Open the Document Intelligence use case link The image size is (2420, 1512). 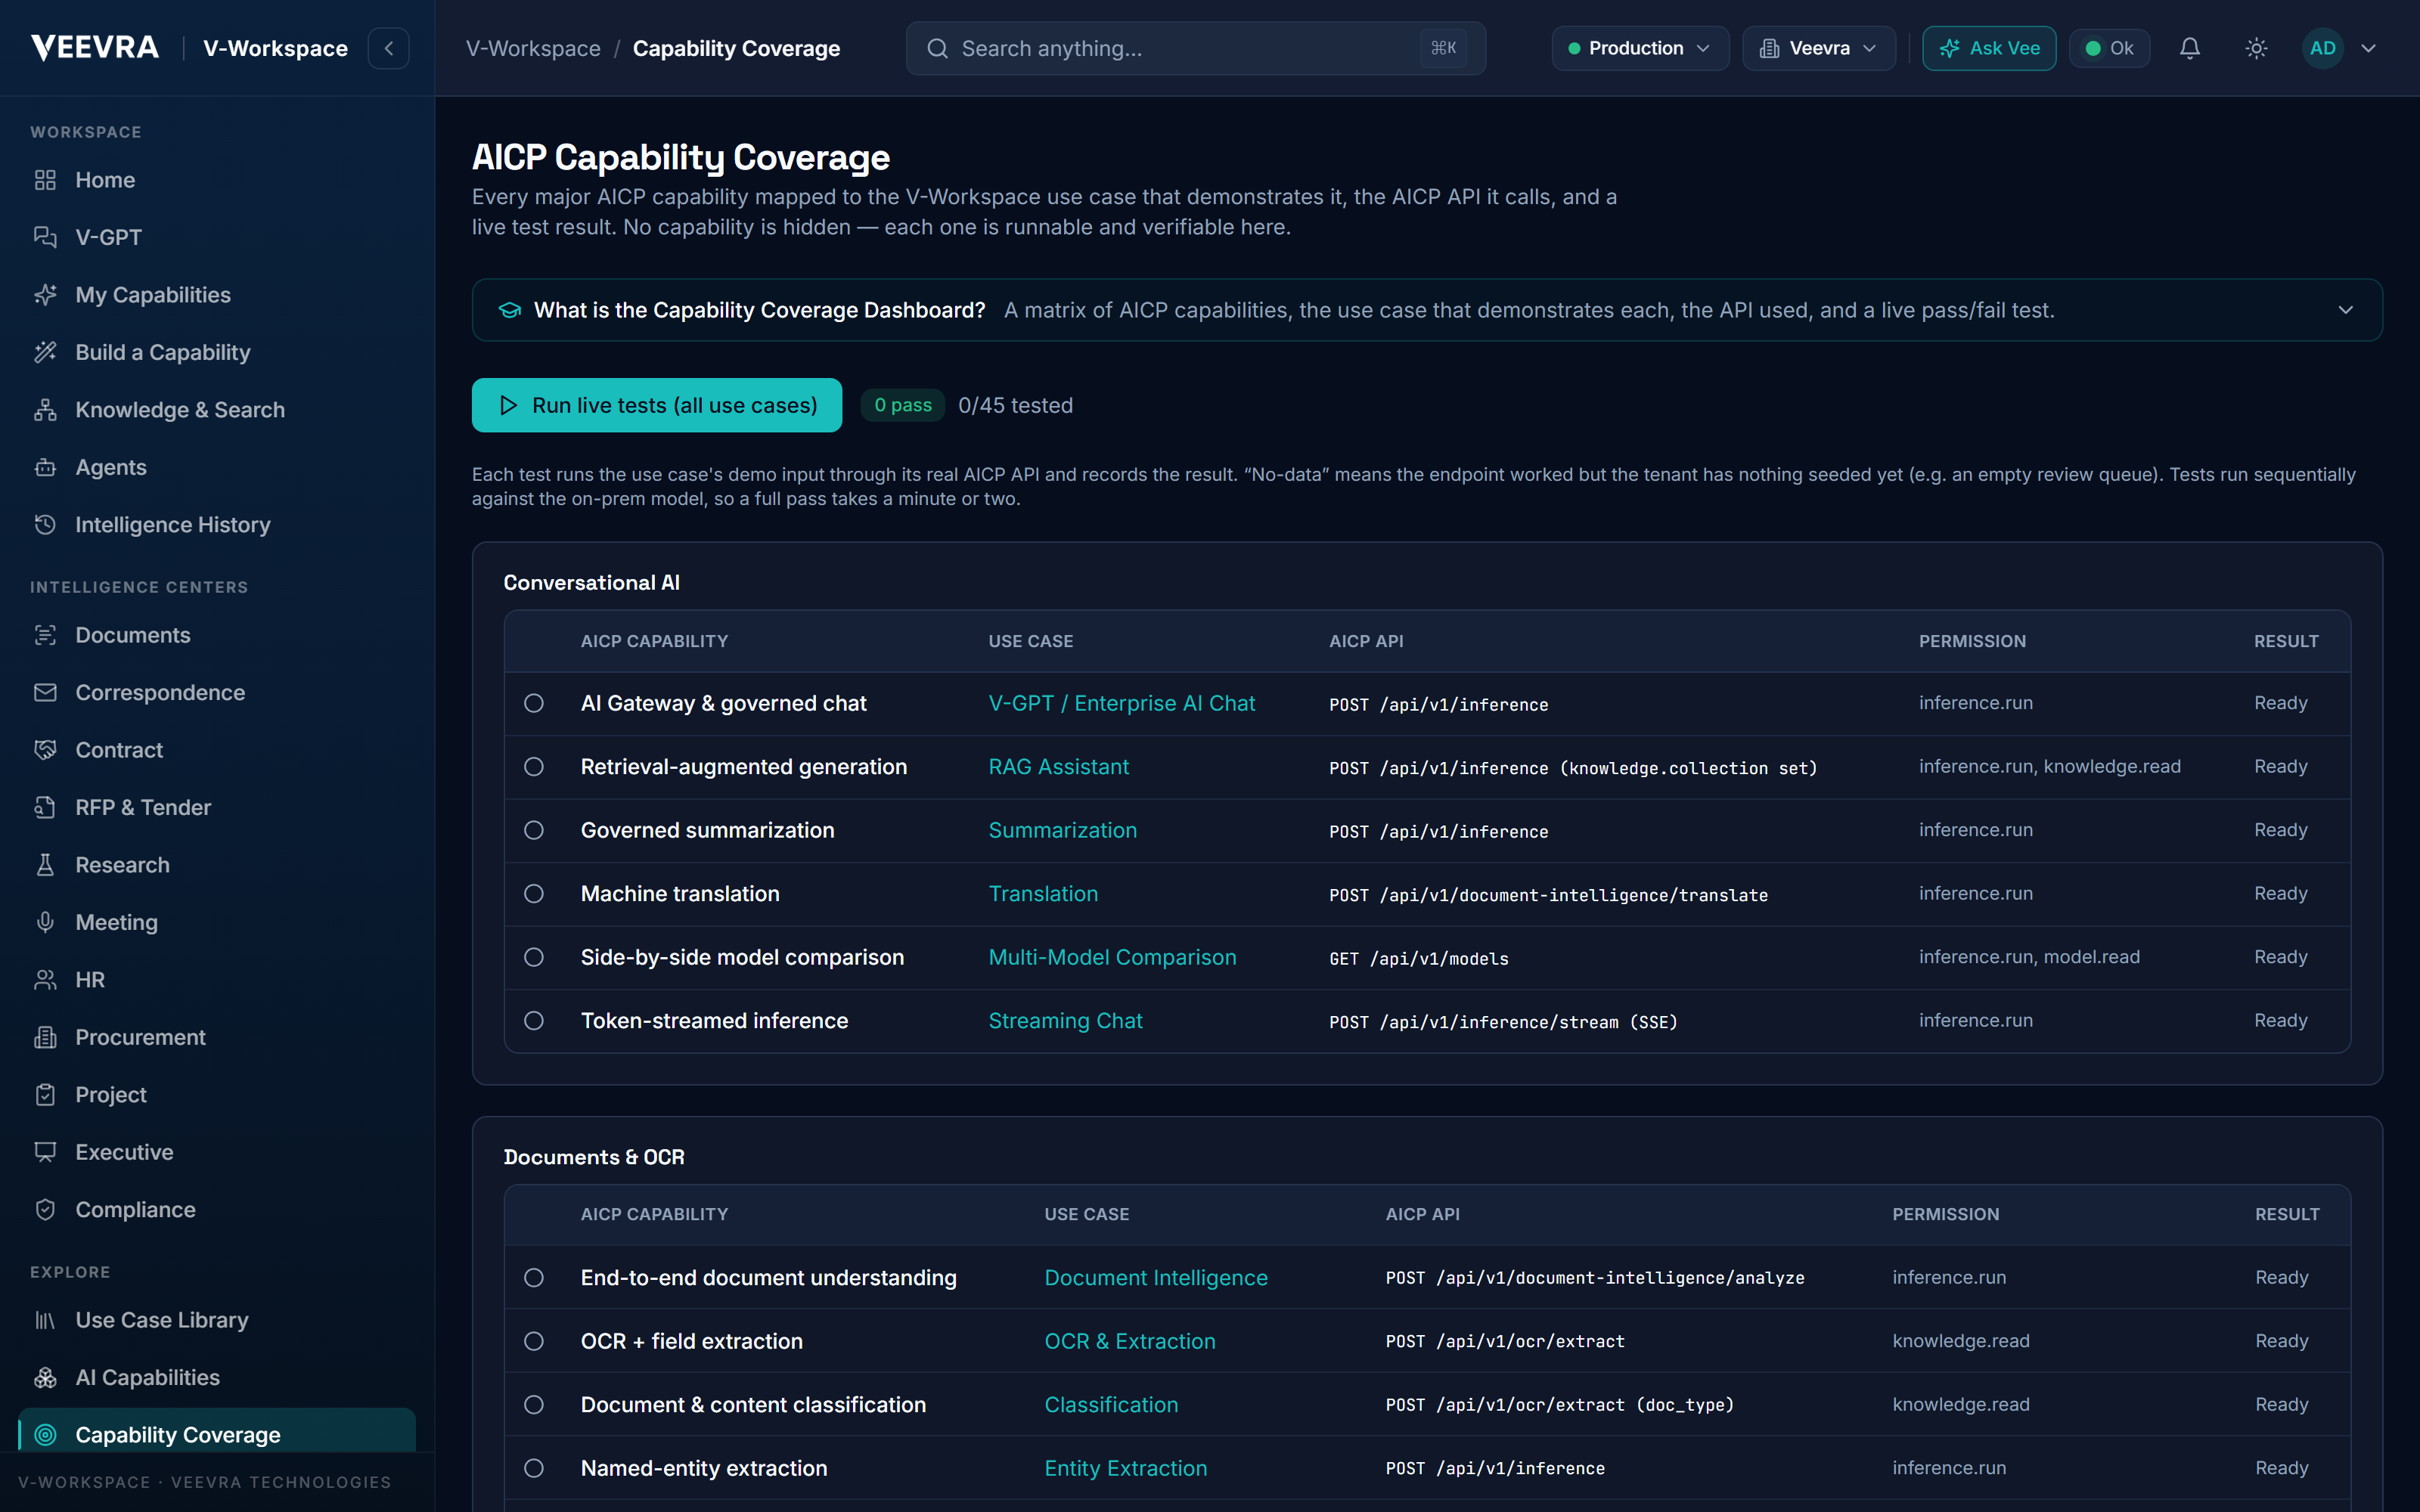click(x=1156, y=1278)
